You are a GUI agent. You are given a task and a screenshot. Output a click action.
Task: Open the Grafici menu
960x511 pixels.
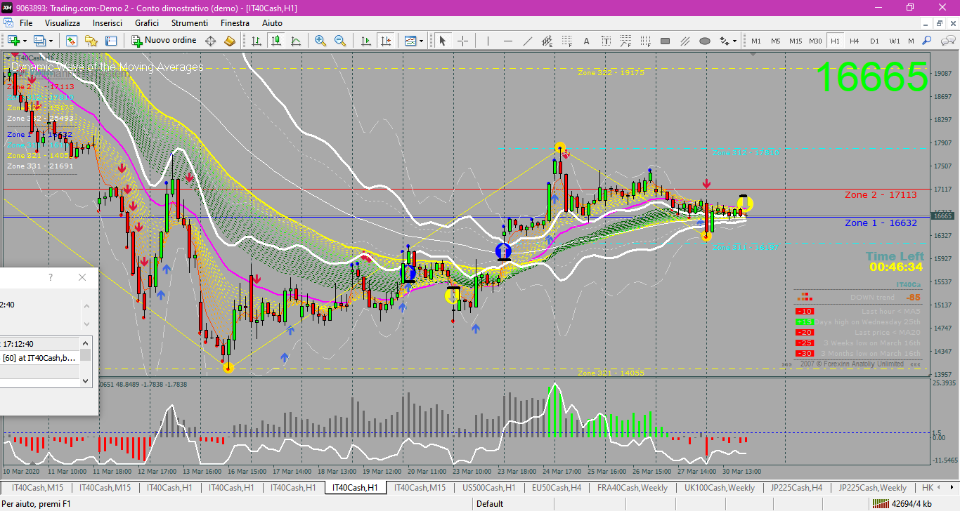coord(147,23)
